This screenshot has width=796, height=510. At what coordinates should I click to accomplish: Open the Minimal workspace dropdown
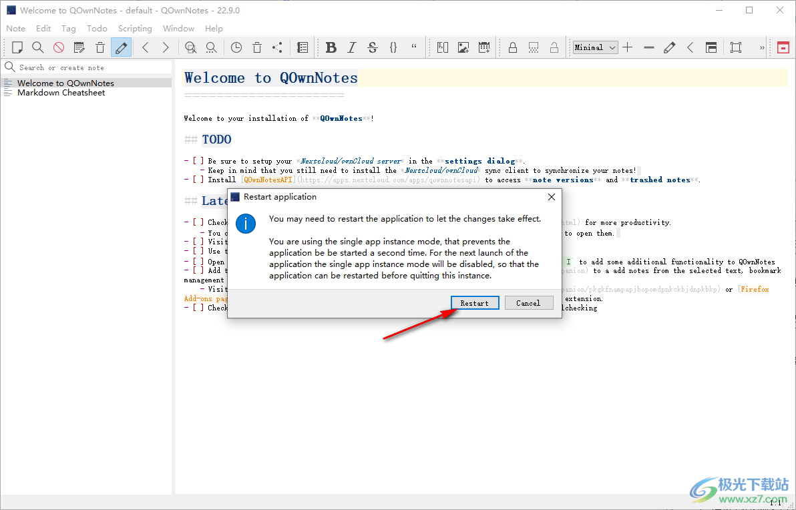595,47
